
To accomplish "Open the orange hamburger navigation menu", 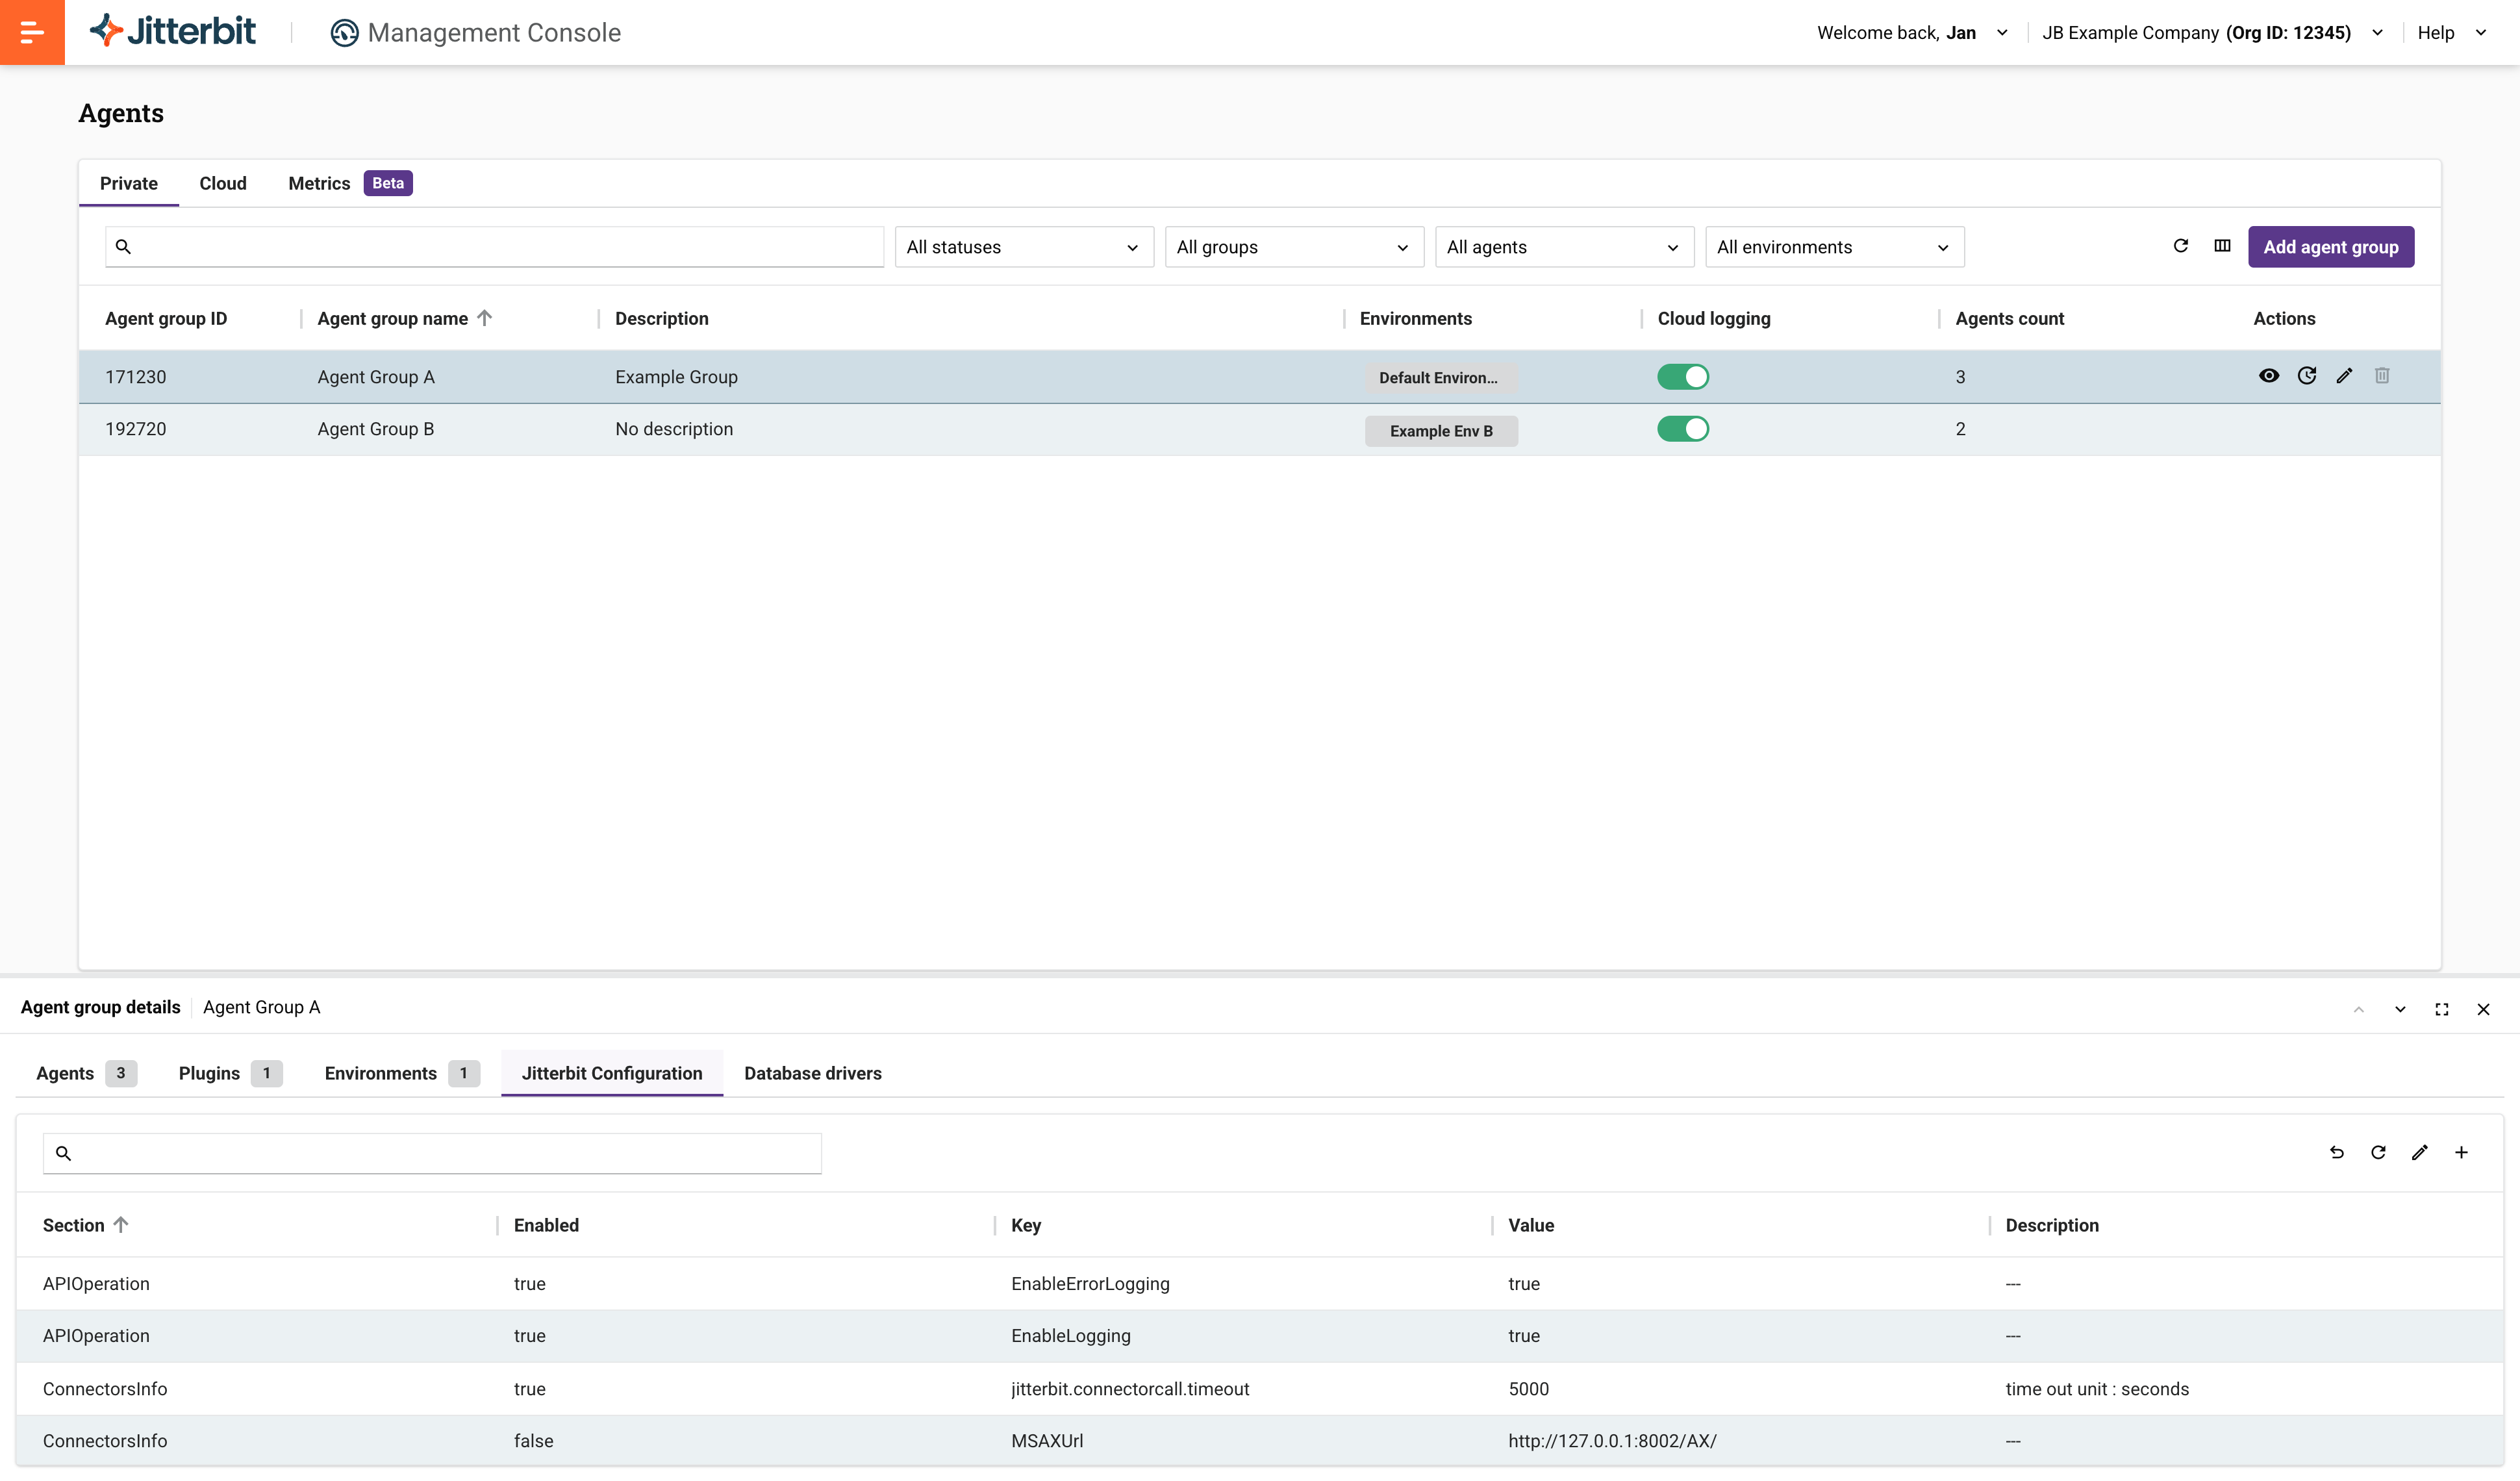I will [32, 32].
